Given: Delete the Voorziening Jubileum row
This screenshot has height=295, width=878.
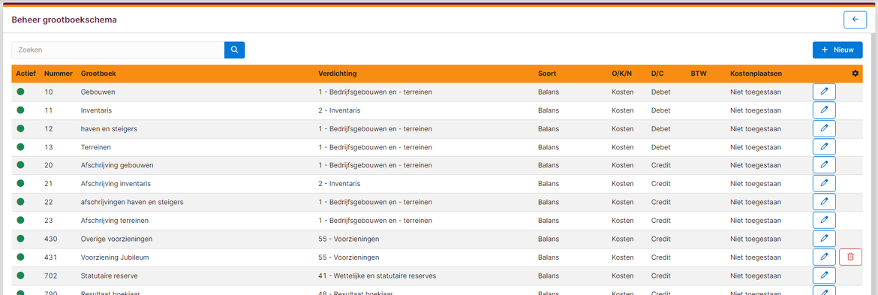Looking at the screenshot, I should click(x=850, y=257).
